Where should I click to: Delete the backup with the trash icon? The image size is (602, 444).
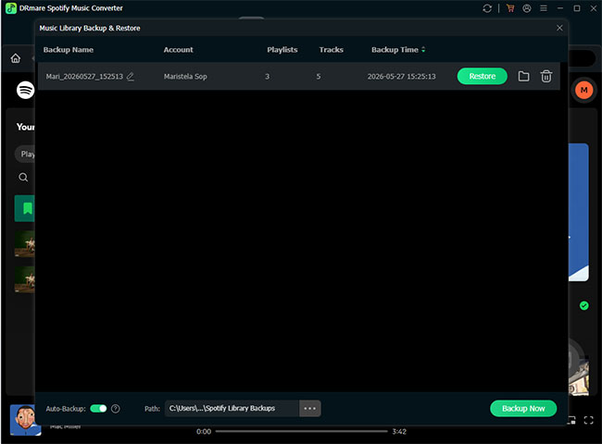(546, 76)
